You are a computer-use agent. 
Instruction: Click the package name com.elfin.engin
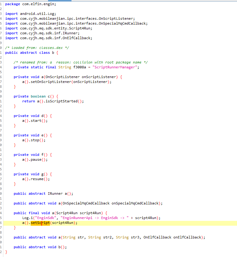(x=38, y=4)
